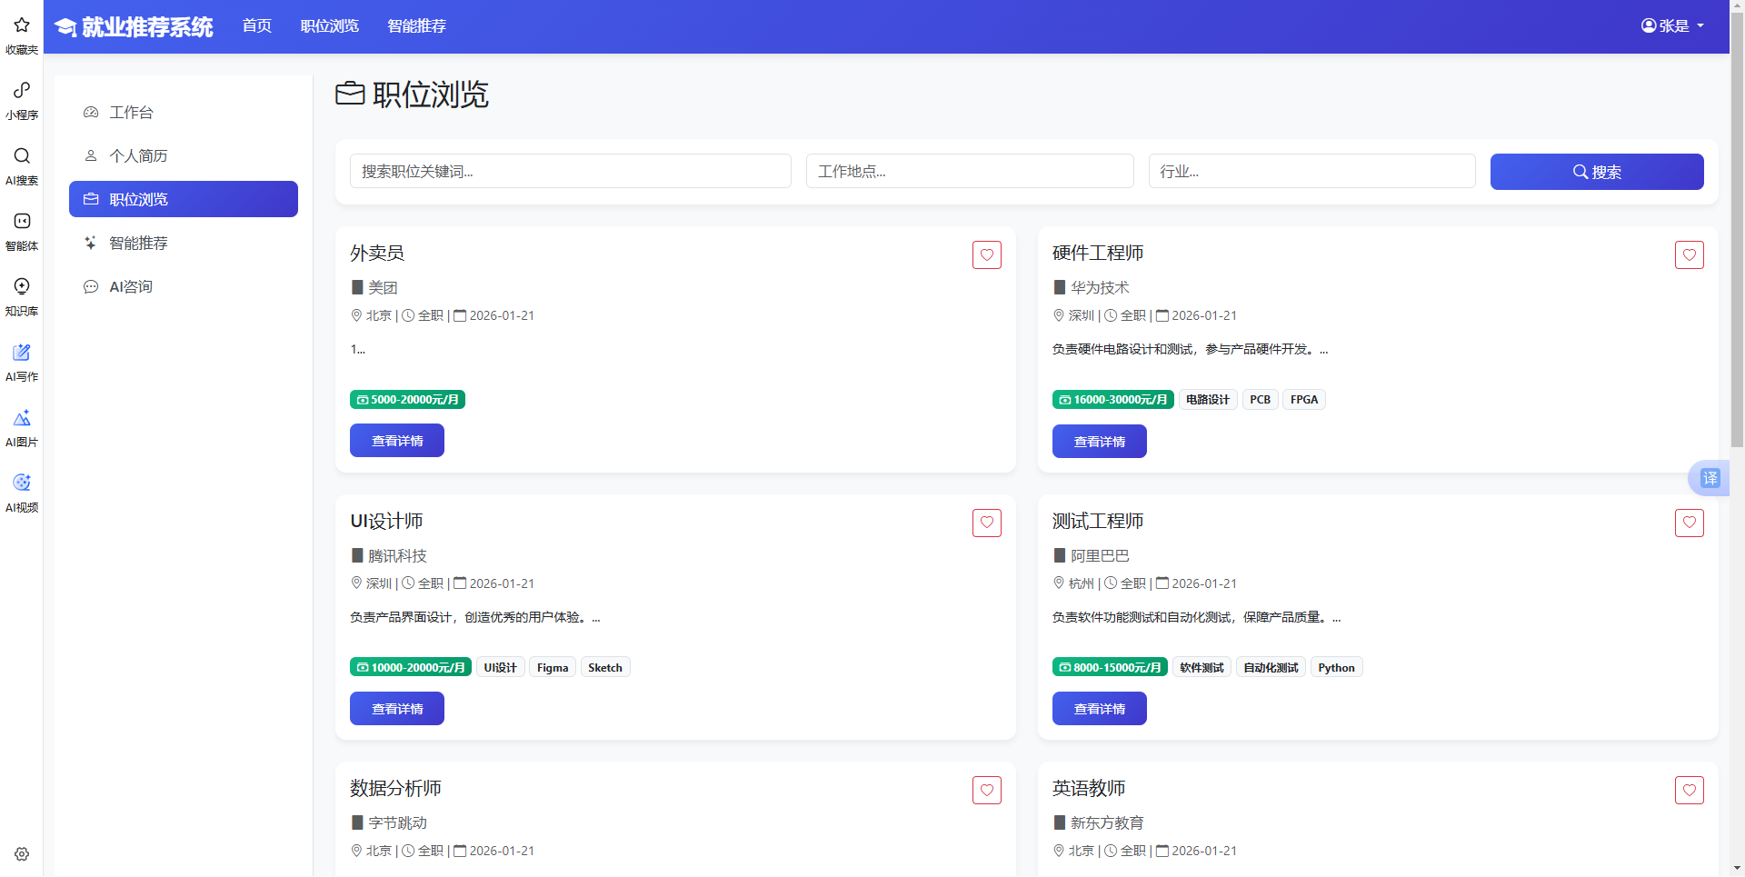Click the PCB skill tag
This screenshot has width=1745, height=877.
1260,400
